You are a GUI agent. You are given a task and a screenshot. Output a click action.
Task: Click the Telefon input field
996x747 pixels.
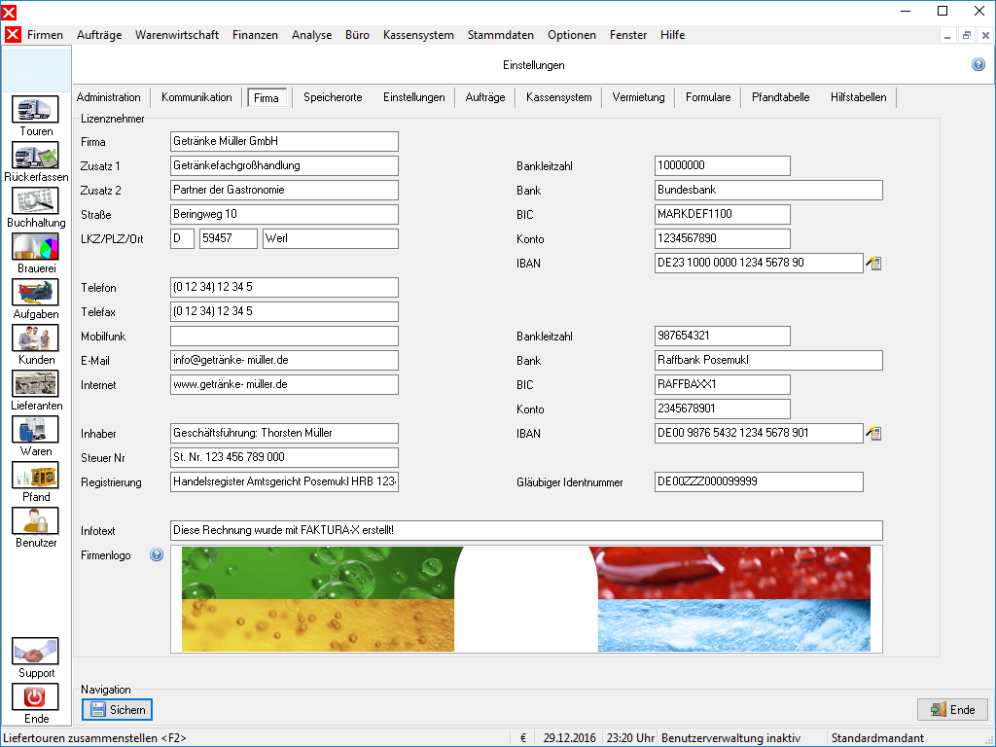284,287
